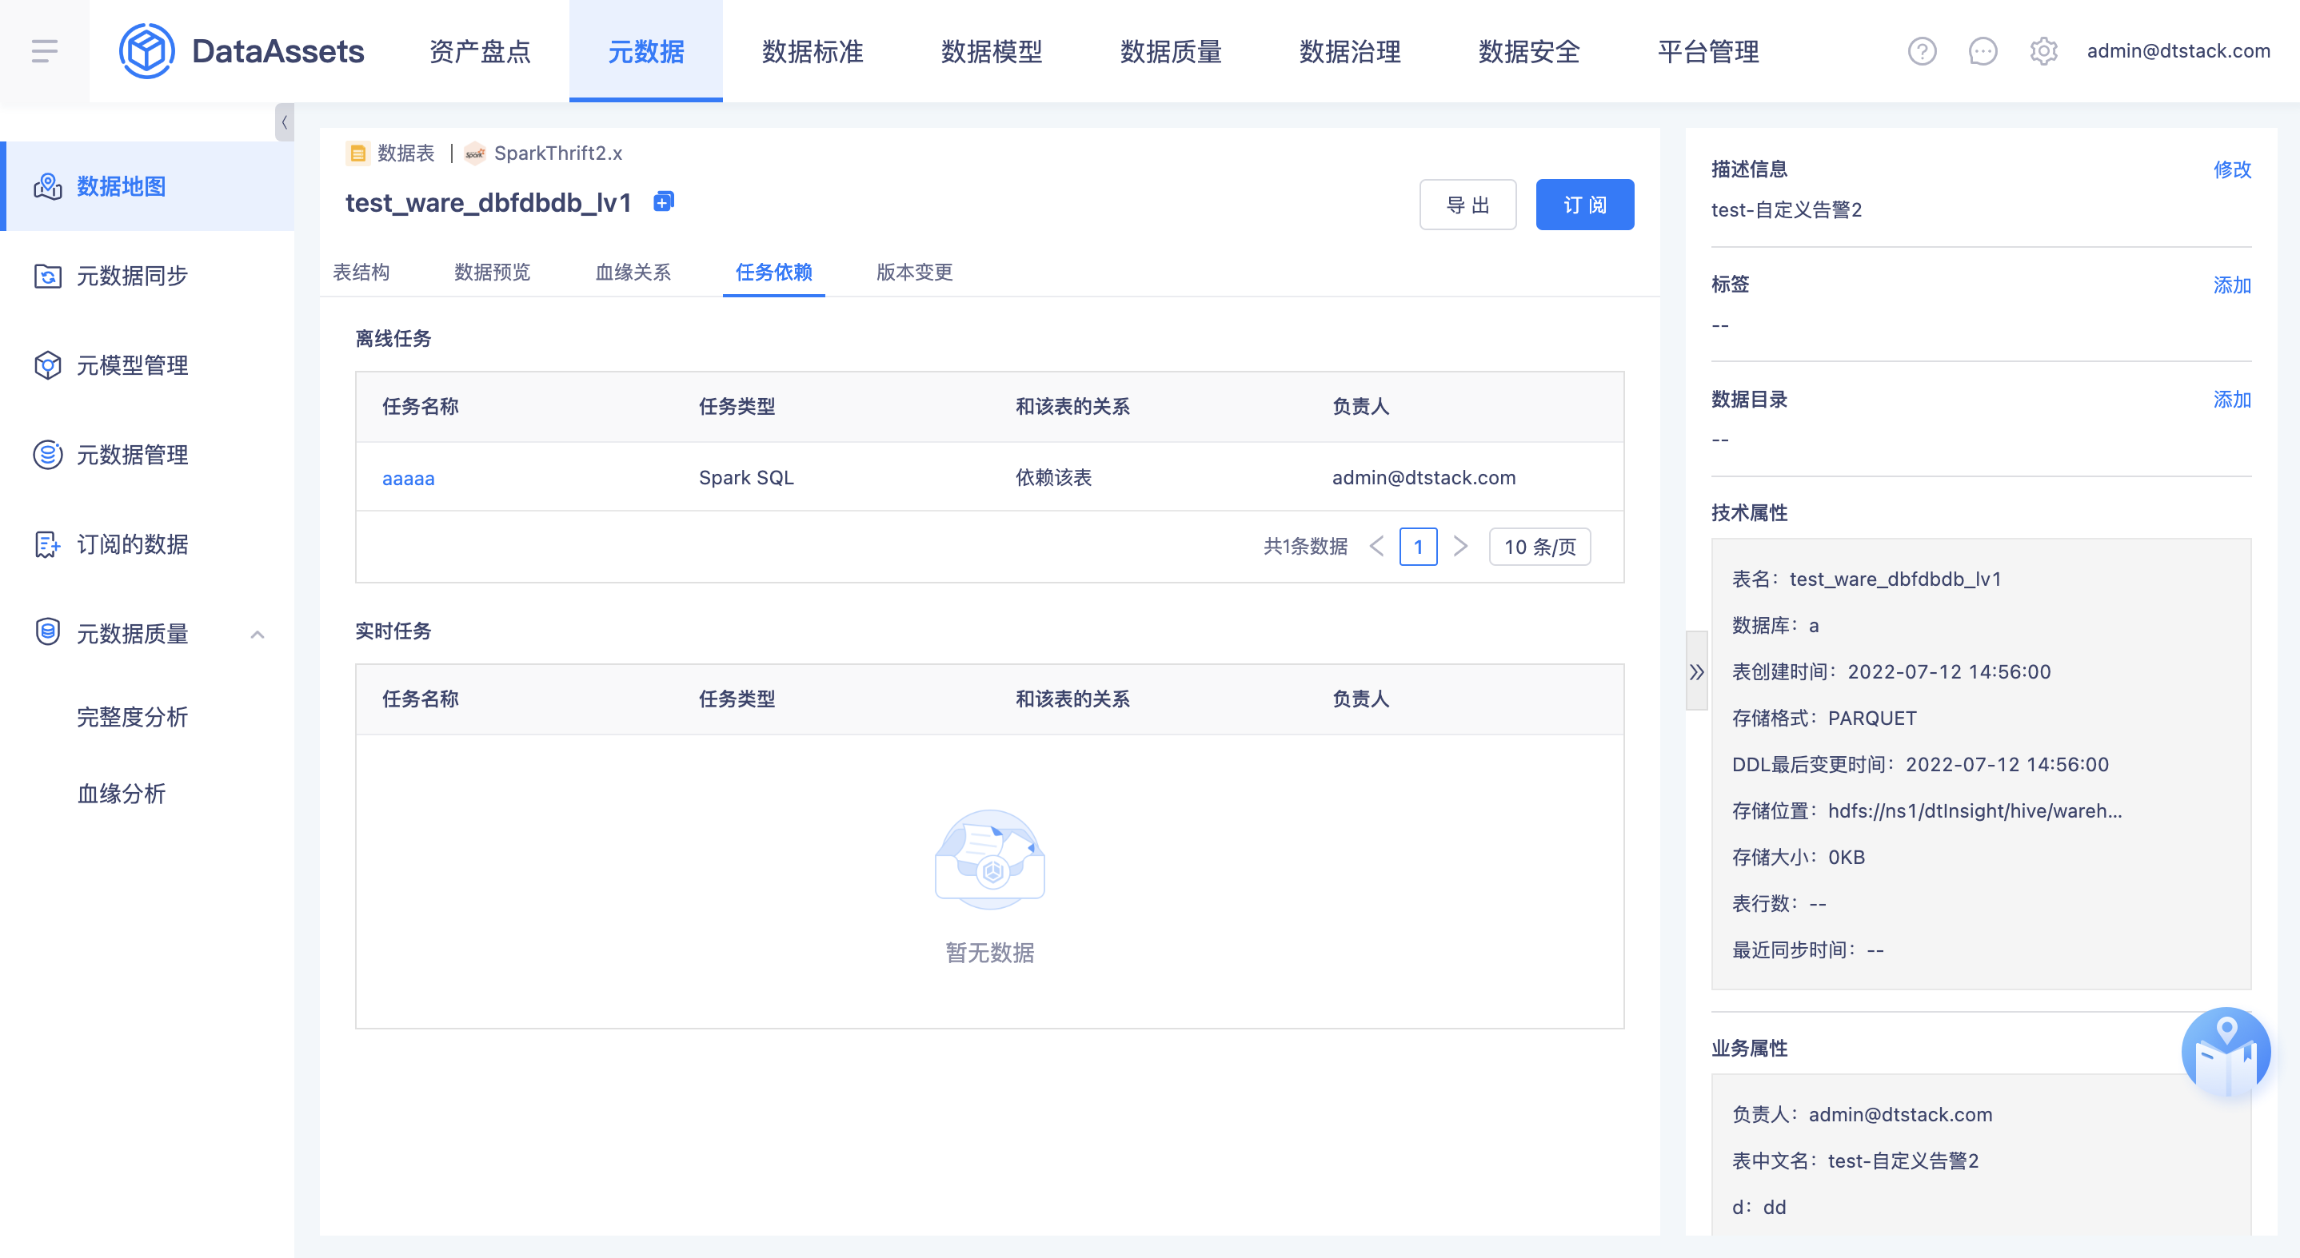Open the aaaaa task link
This screenshot has width=2300, height=1258.
(408, 478)
